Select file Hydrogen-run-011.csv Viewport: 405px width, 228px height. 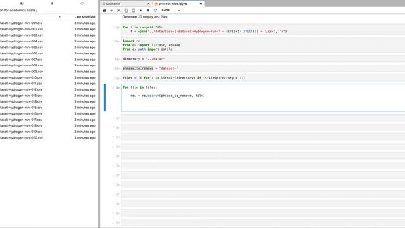click(x=21, y=84)
